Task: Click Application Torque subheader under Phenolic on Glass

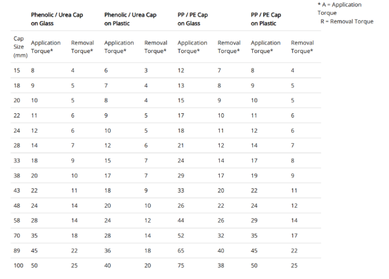Action: click(x=45, y=47)
